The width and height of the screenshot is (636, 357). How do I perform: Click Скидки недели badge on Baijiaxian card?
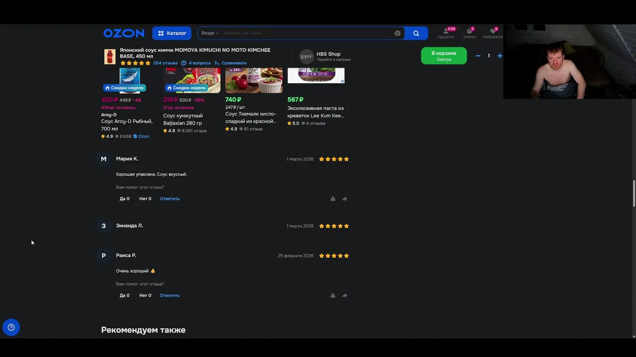(x=186, y=88)
